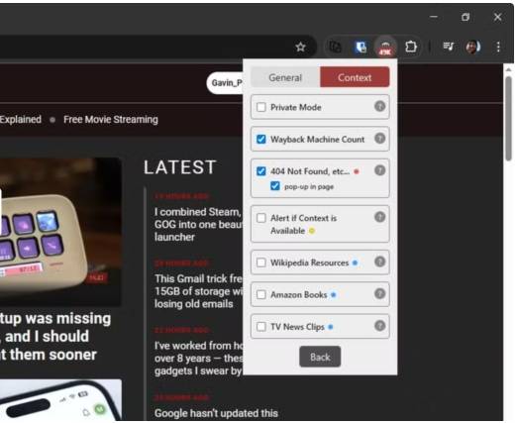Close the browser window
The height and width of the screenshot is (423, 517).
click(497, 17)
